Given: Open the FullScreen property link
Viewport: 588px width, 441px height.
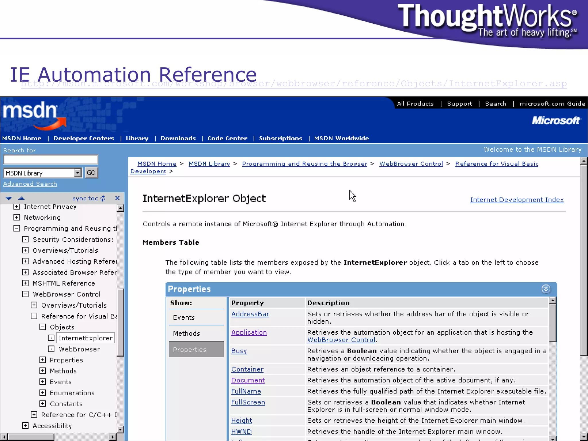Looking at the screenshot, I should (x=248, y=402).
